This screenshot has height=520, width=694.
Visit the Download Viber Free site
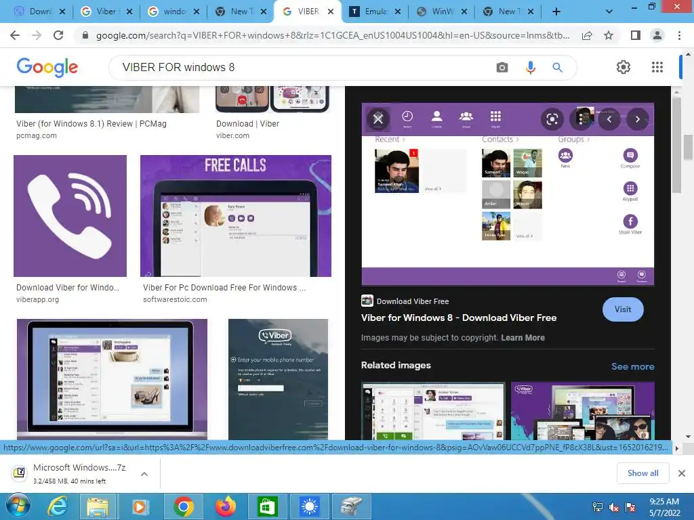point(623,309)
